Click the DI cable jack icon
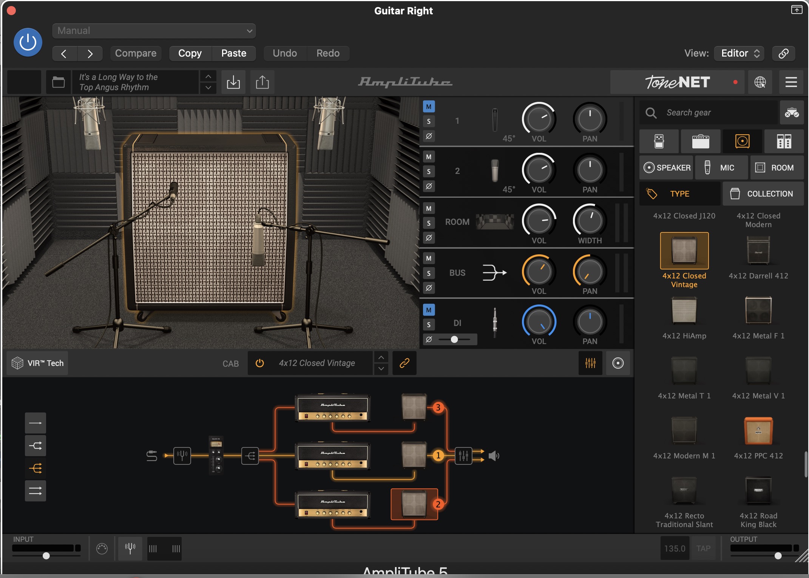809x578 pixels. tap(495, 323)
